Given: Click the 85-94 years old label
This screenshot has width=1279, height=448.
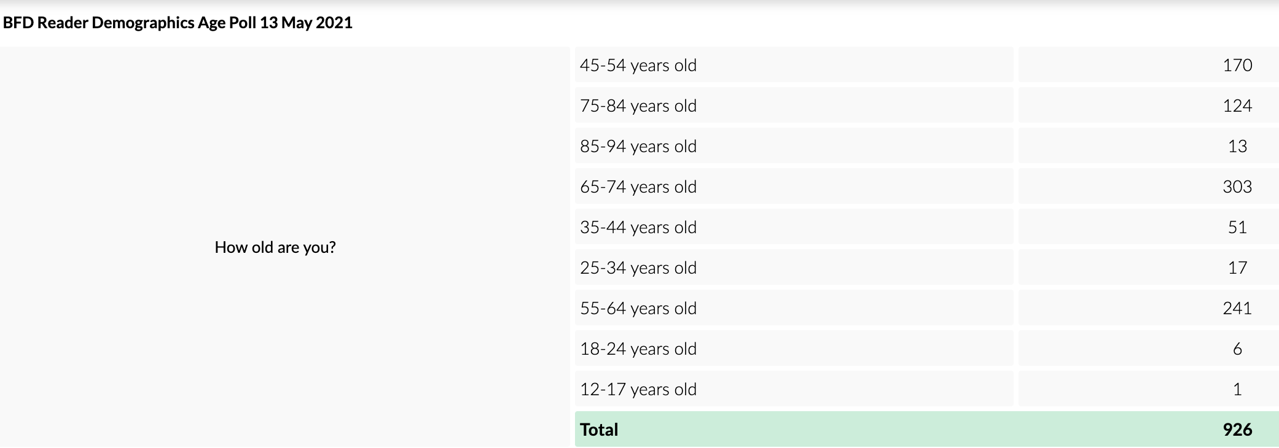Looking at the screenshot, I should click(638, 146).
